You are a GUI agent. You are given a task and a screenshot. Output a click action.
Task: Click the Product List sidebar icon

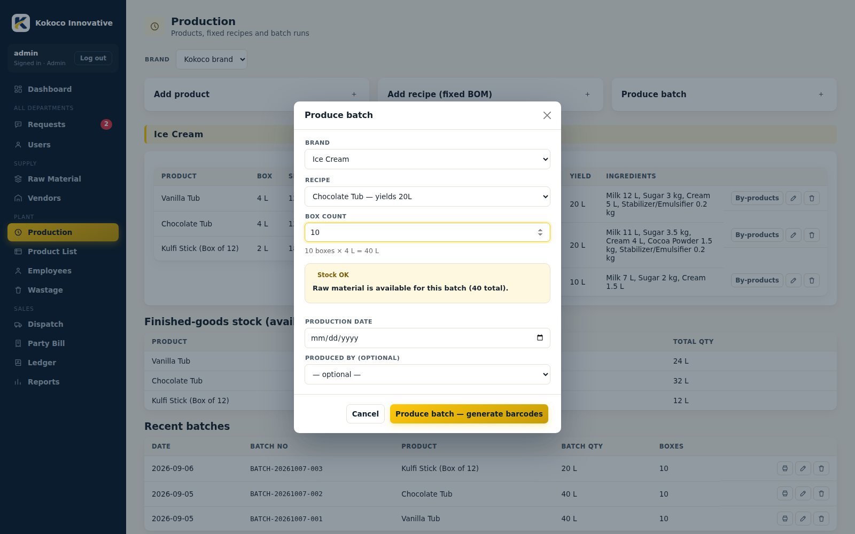click(18, 252)
